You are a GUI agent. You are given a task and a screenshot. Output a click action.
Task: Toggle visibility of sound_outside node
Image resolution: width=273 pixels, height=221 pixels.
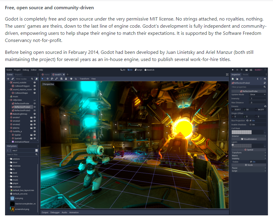[x=35, y=82]
